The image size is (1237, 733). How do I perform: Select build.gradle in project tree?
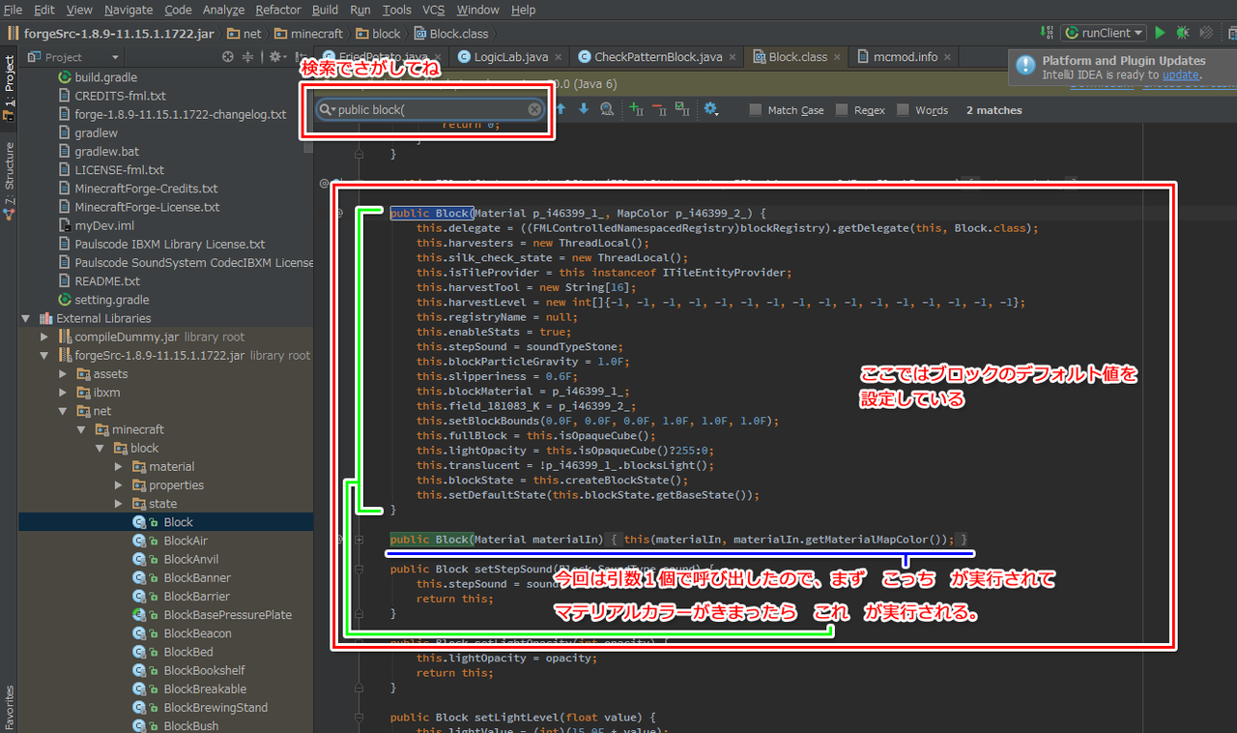point(105,77)
